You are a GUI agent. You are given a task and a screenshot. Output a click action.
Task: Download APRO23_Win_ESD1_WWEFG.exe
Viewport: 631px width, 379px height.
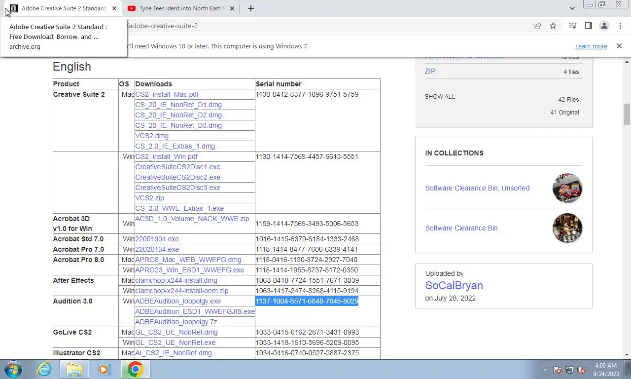190,270
